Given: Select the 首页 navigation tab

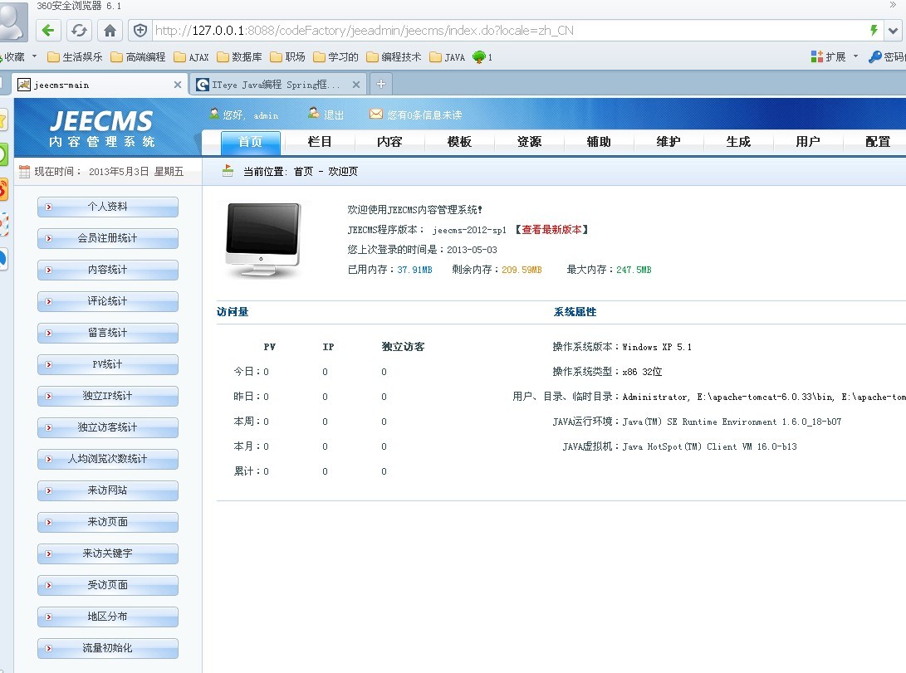Looking at the screenshot, I should click(x=250, y=142).
